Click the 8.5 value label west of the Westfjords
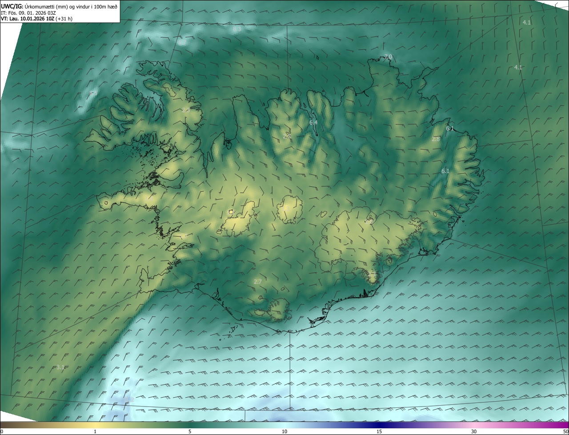Image resolution: width=569 pixels, height=435 pixels. 93,93
